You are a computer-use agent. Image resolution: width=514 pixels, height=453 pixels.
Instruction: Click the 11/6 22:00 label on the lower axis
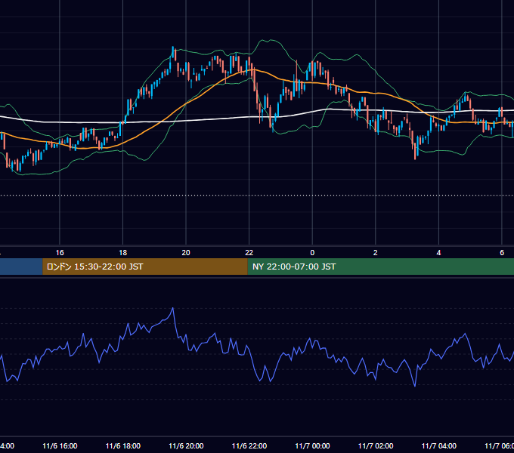[249, 445]
